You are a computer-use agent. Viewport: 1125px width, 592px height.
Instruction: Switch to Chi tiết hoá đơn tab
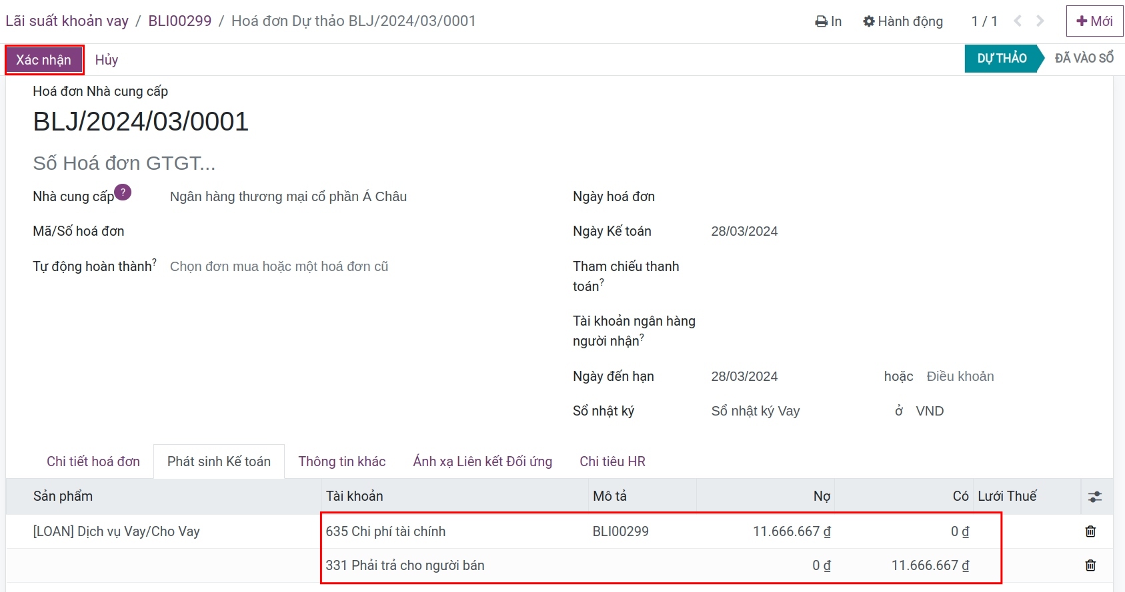pyautogui.click(x=93, y=461)
